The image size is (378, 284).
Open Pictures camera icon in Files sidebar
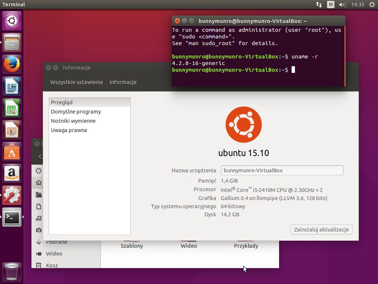coord(38,230)
